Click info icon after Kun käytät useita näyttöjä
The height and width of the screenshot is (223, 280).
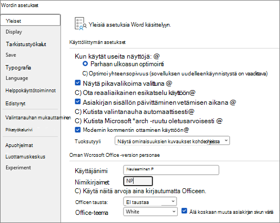click(x=157, y=56)
